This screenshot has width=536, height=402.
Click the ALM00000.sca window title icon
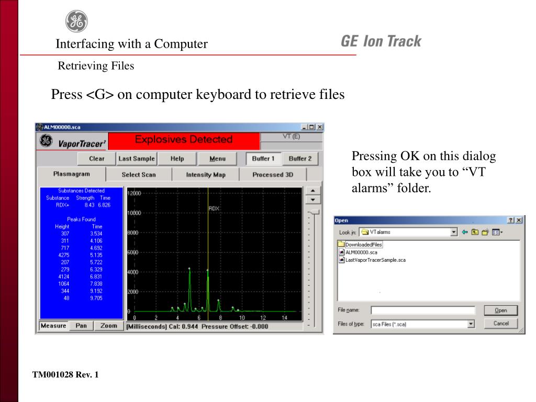click(x=40, y=127)
